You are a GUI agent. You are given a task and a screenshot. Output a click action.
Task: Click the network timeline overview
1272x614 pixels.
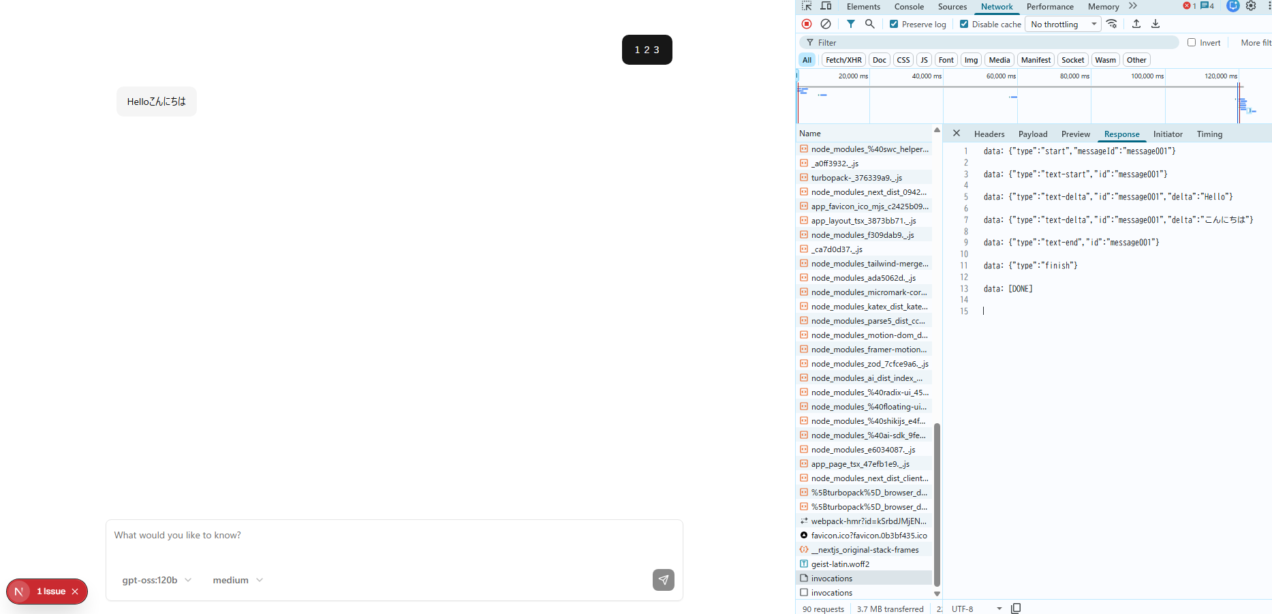(1034, 96)
